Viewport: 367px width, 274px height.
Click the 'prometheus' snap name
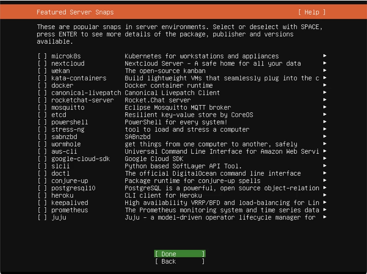point(70,210)
